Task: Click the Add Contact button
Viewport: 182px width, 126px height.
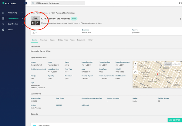Action: [174, 120]
